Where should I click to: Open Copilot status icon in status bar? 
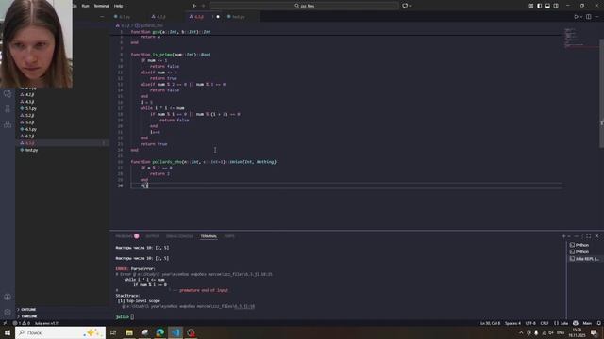pyautogui.click(x=575, y=323)
